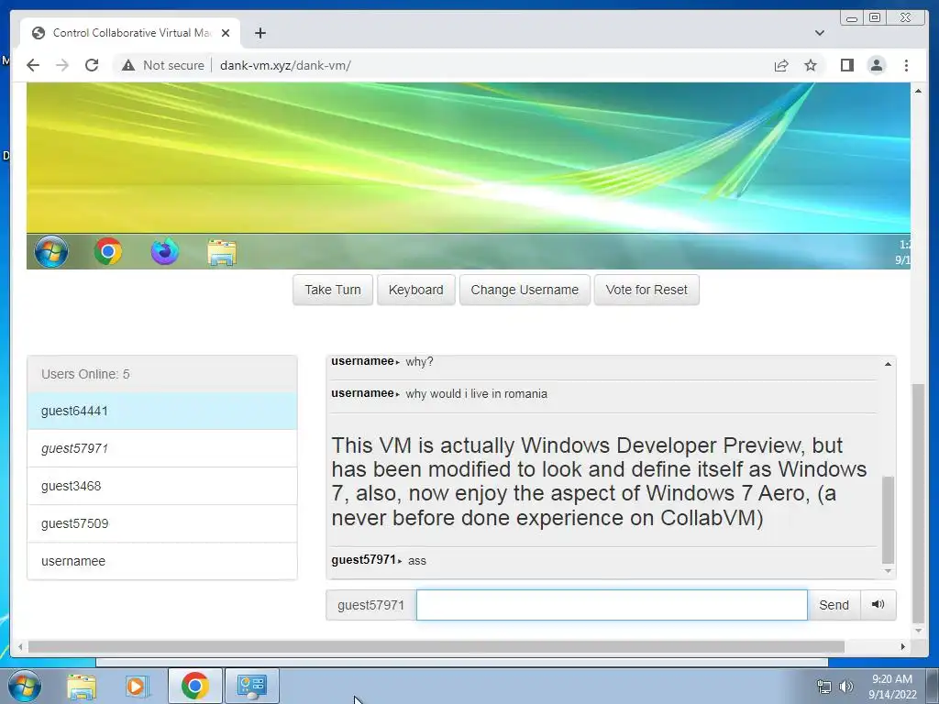This screenshot has height=704, width=939.
Task: Select user usernamee in the users list
Action: click(162, 561)
